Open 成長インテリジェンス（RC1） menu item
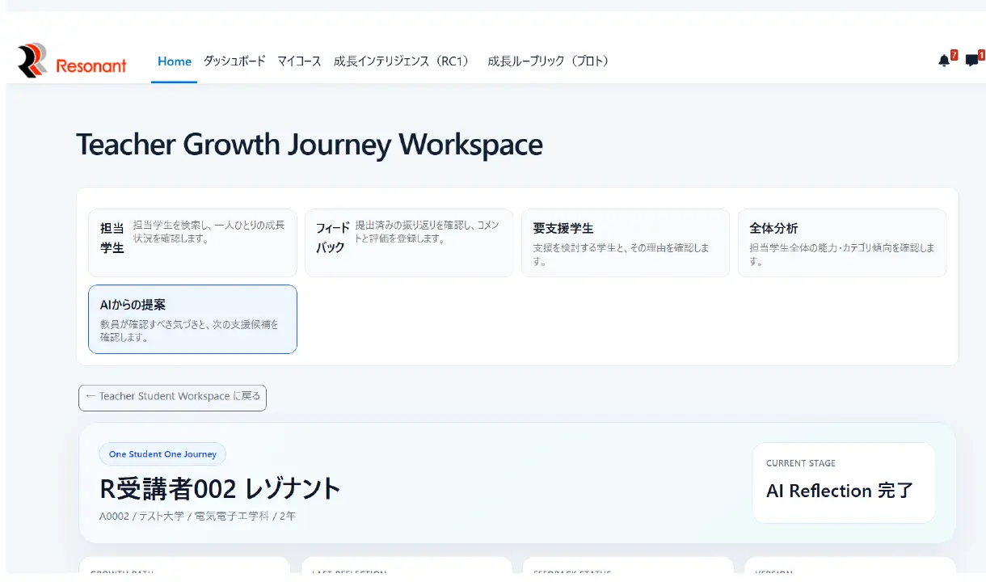Viewport: 986px width, 582px height. (x=402, y=61)
